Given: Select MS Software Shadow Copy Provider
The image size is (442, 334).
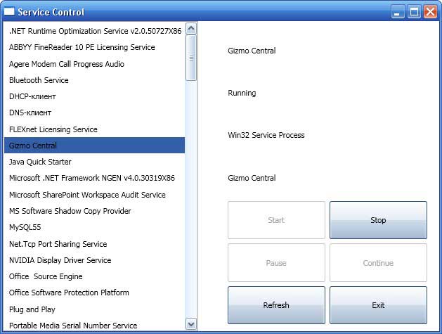Looking at the screenshot, I should [70, 211].
